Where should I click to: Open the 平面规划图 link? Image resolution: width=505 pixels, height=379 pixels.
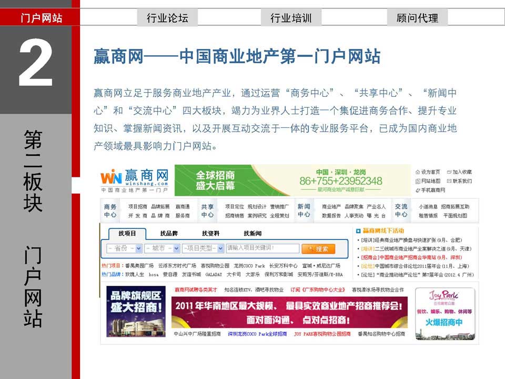point(455,216)
